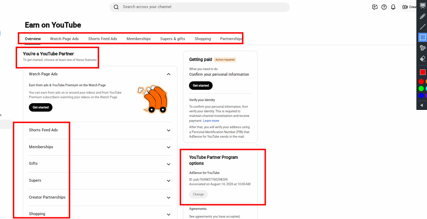Screen dimensions: 427x219
Task: Switch to the Watch Page Ads tab
Action: point(64,39)
